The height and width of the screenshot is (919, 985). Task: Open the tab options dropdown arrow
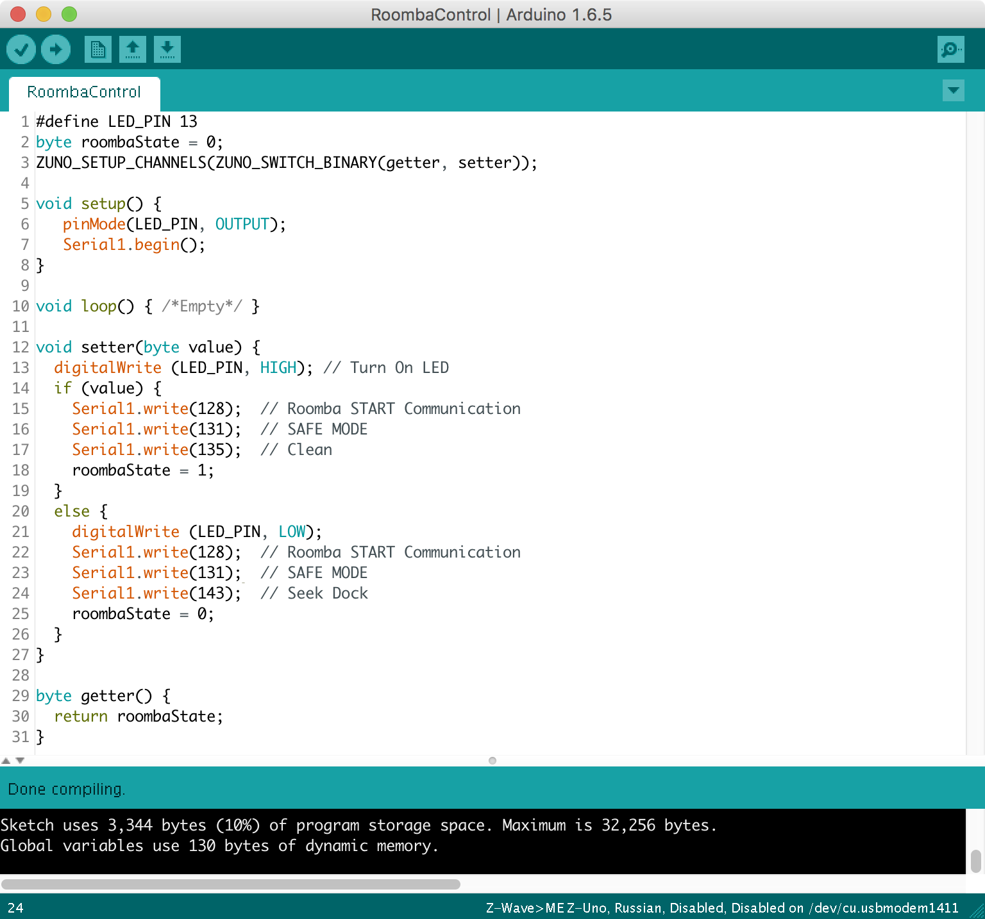pos(954,90)
